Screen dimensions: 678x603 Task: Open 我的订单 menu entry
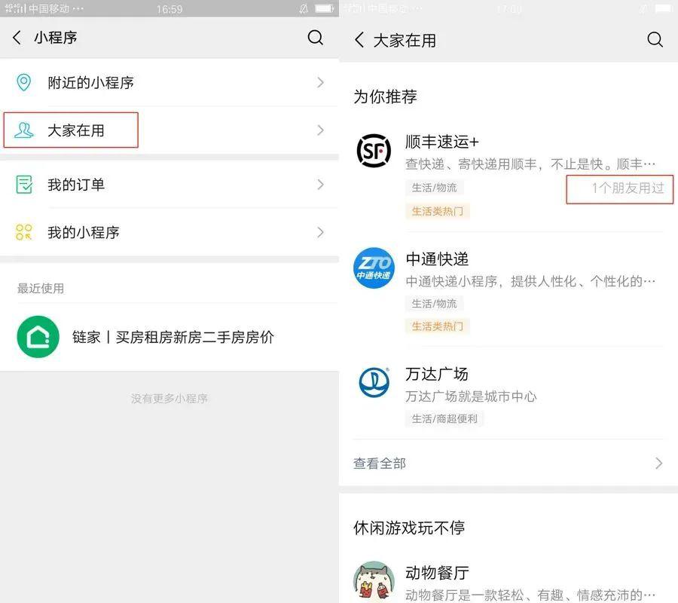coord(169,184)
